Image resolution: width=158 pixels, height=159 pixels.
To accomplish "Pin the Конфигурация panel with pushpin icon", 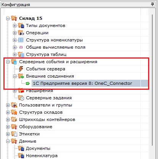I will [x=152, y=5].
